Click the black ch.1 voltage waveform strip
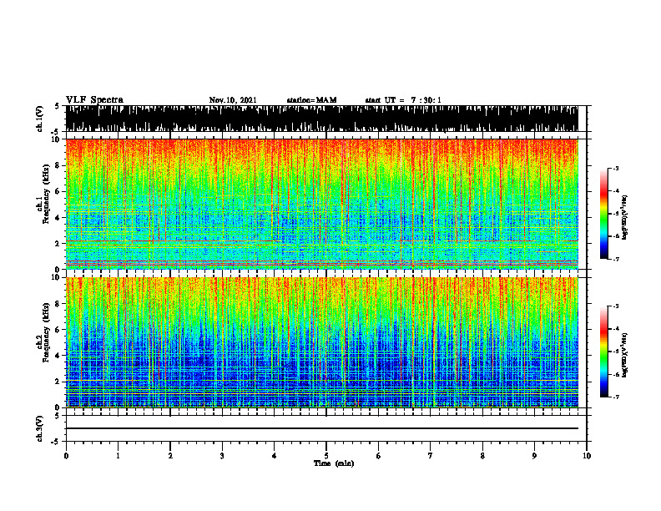Viewport: 661px width, 511px height. [321, 119]
